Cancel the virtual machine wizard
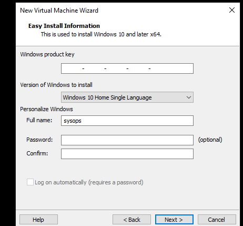Screen dimensions: 243x226 click(217, 220)
